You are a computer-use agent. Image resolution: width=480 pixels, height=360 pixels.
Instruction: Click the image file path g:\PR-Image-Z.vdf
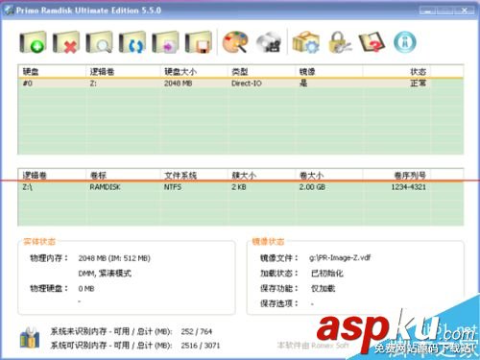(340, 257)
